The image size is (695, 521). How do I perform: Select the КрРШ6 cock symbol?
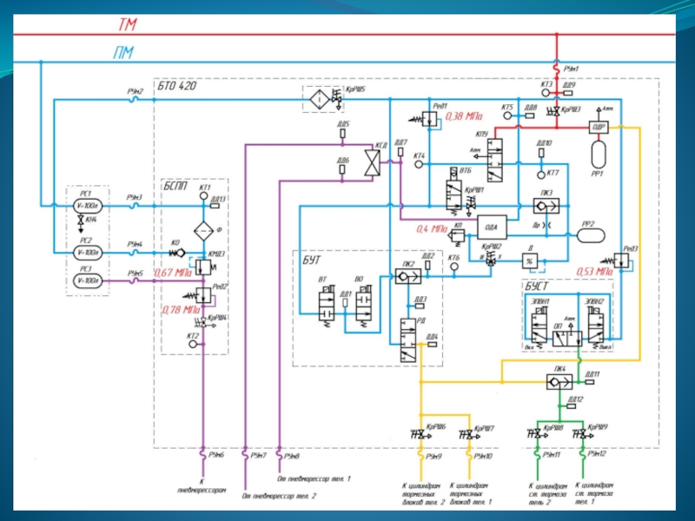click(x=420, y=435)
